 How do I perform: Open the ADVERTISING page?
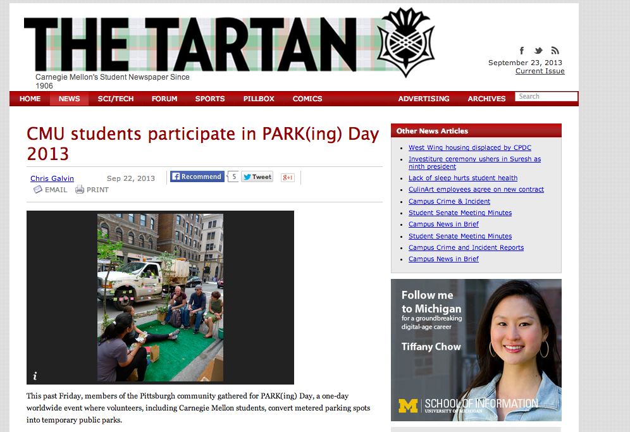point(424,99)
